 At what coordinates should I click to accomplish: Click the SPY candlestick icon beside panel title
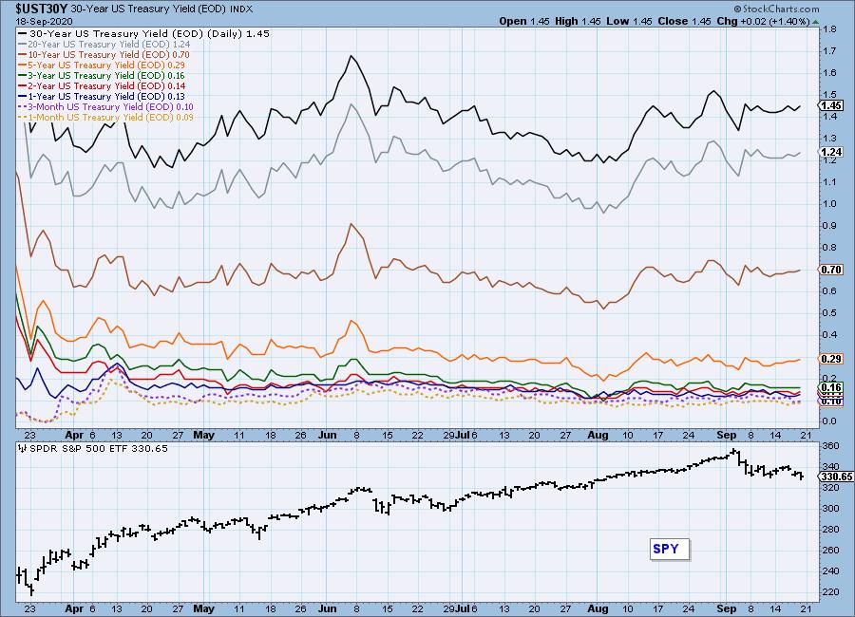(23, 448)
